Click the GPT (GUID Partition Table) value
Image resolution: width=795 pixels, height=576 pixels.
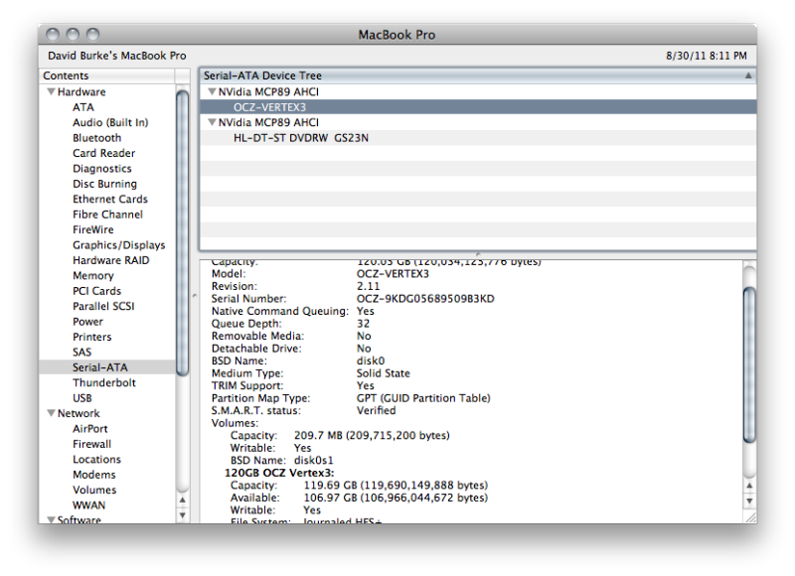pyautogui.click(x=423, y=398)
